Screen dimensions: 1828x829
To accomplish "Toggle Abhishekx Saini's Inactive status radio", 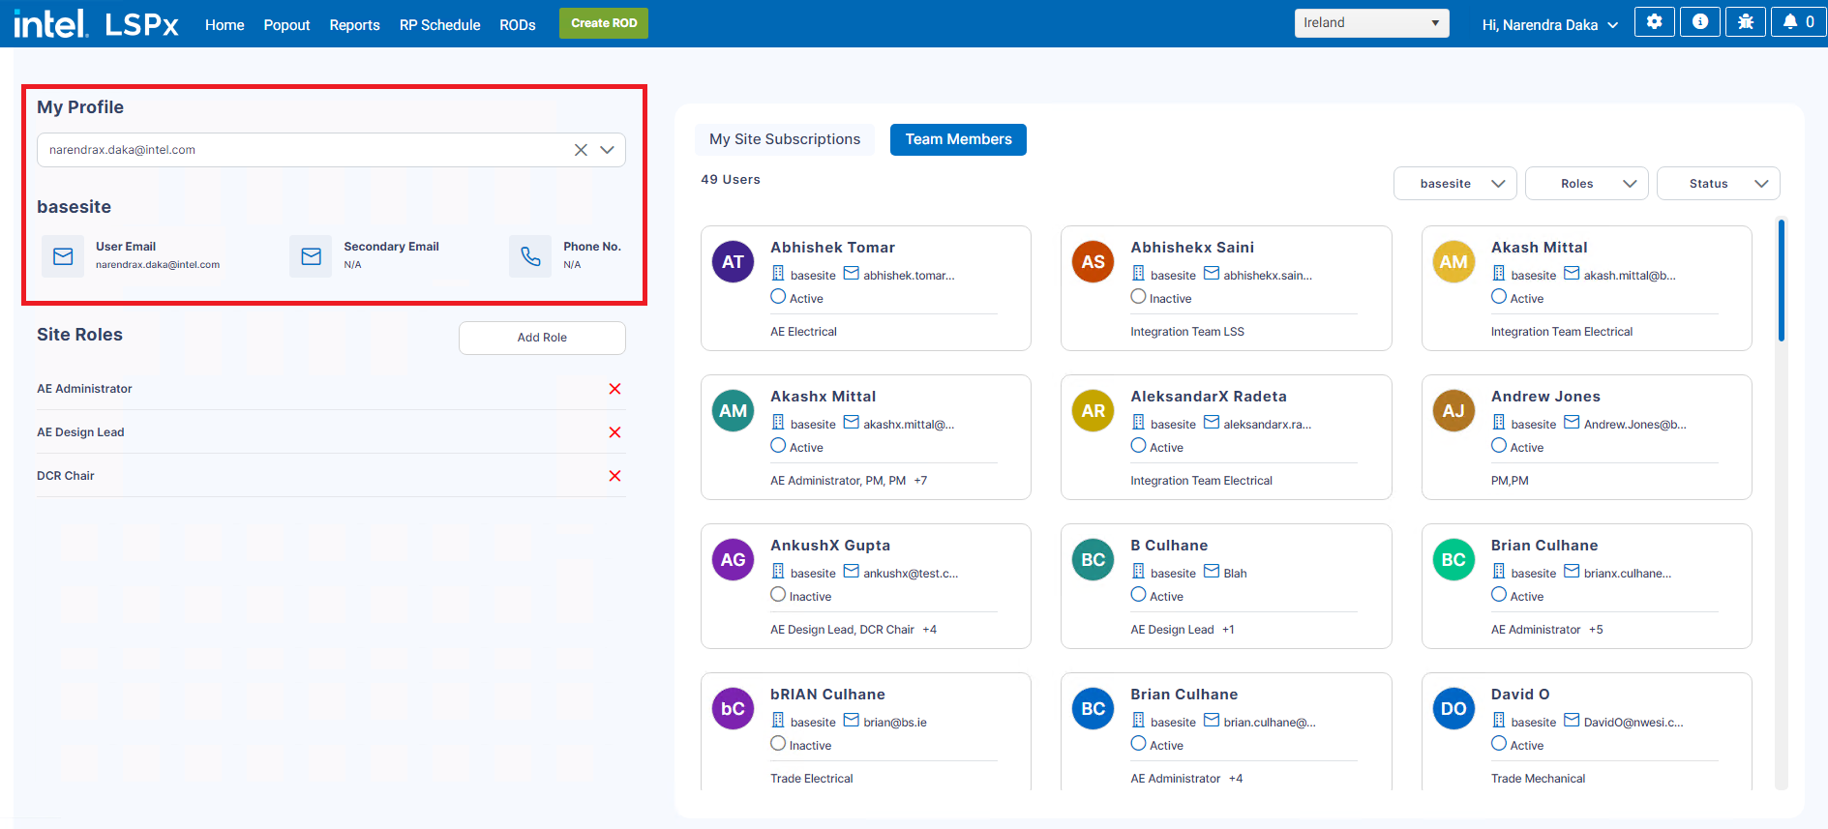I will click(x=1138, y=297).
